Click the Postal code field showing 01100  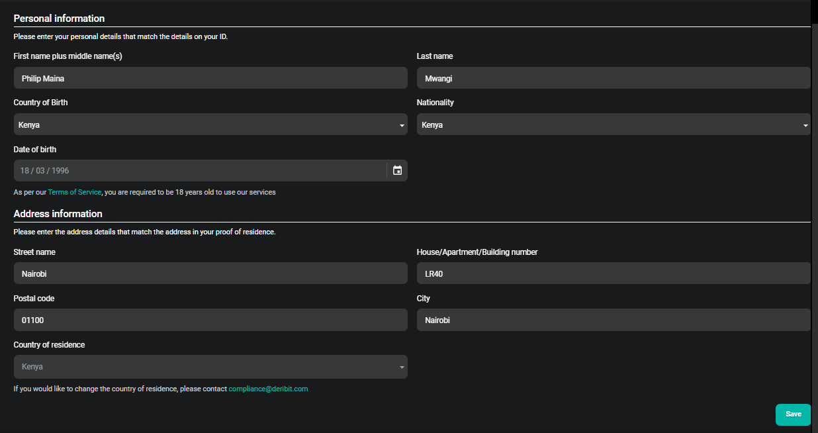[210, 320]
